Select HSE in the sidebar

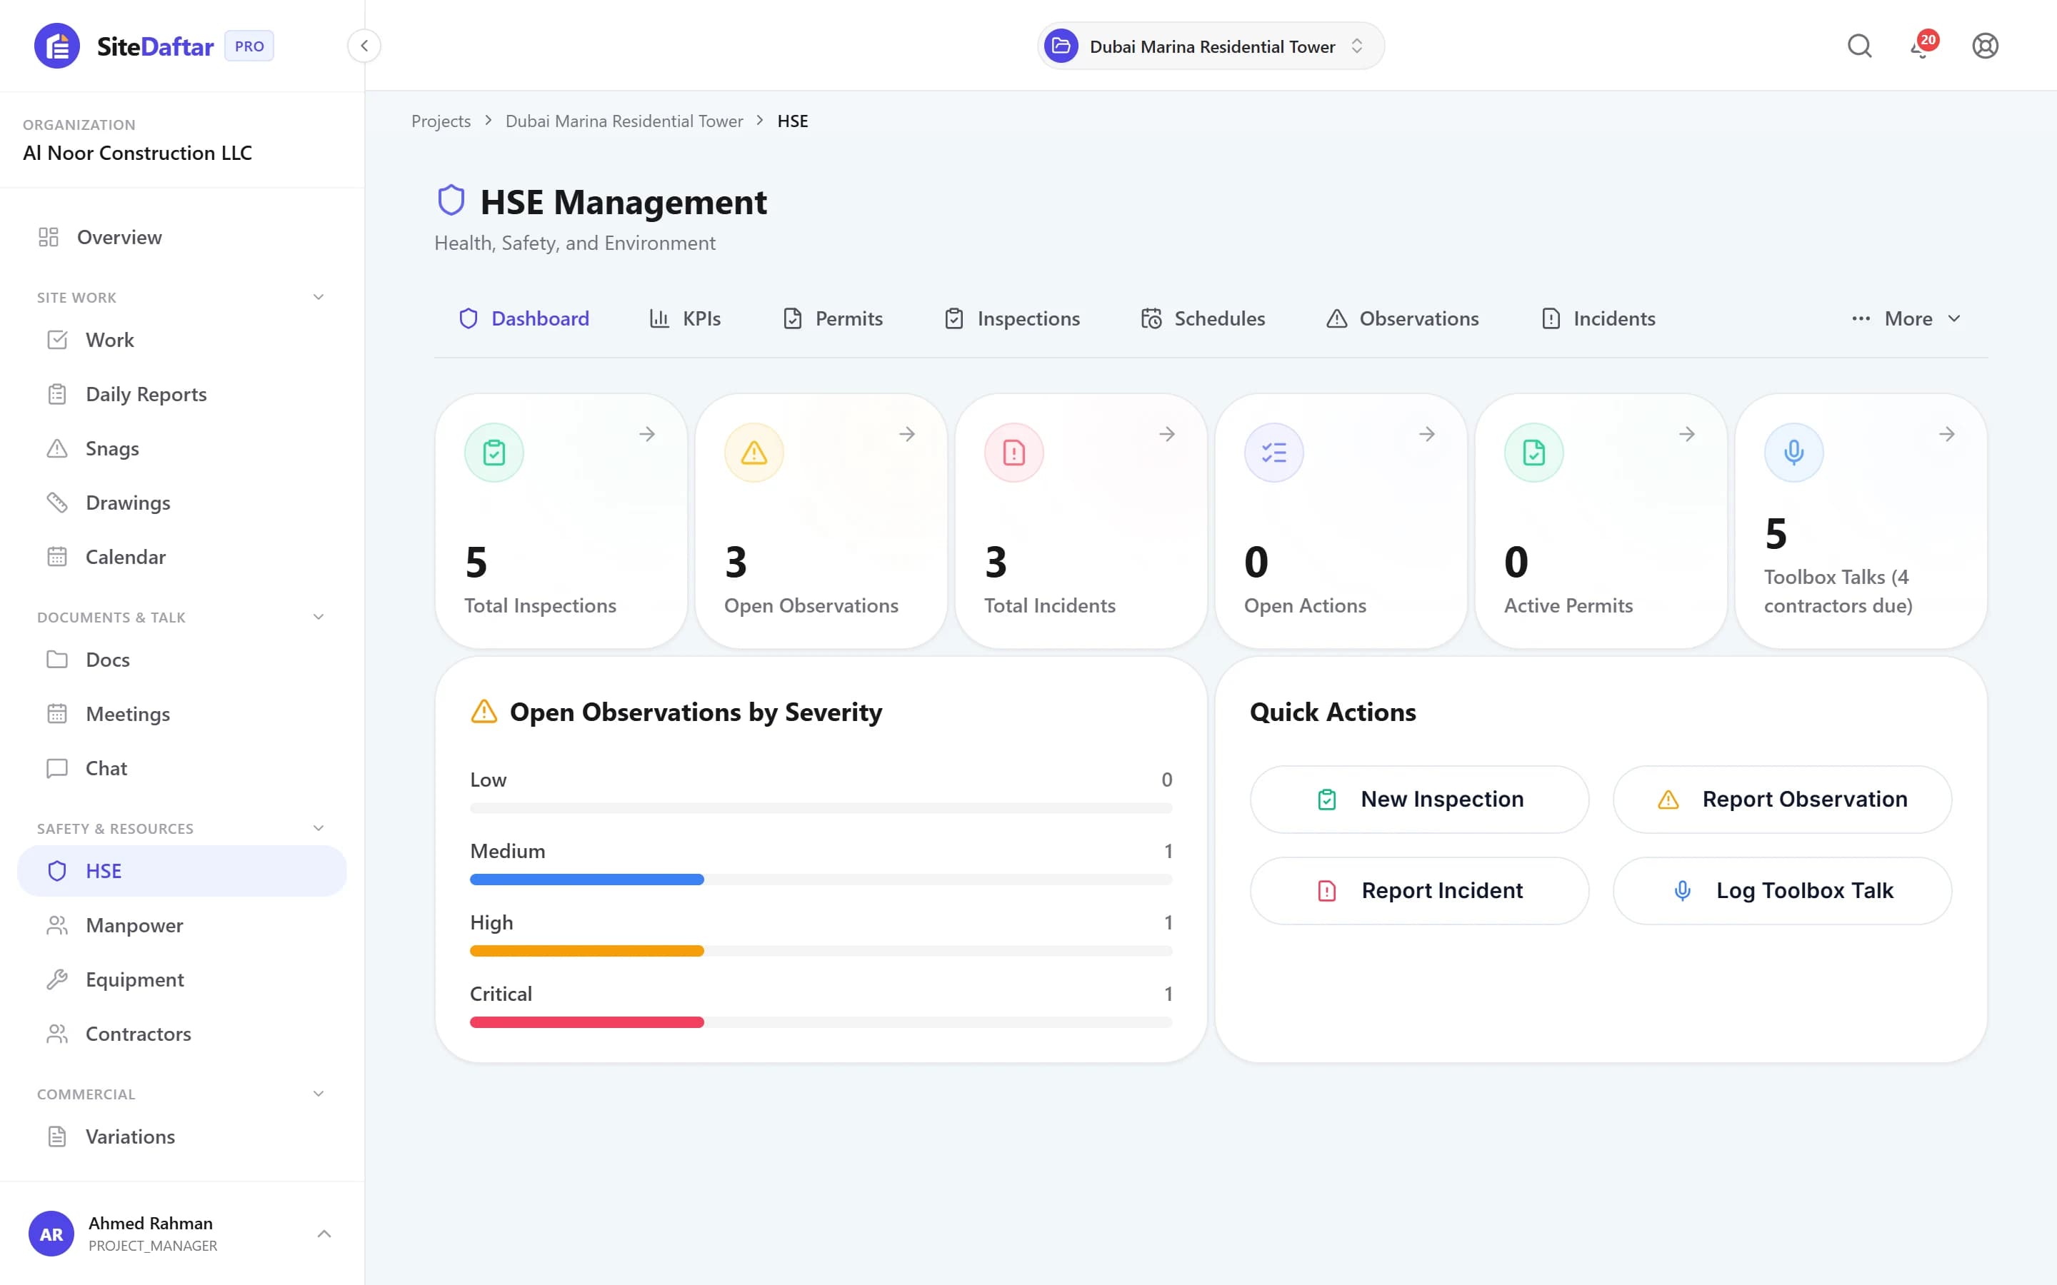182,870
